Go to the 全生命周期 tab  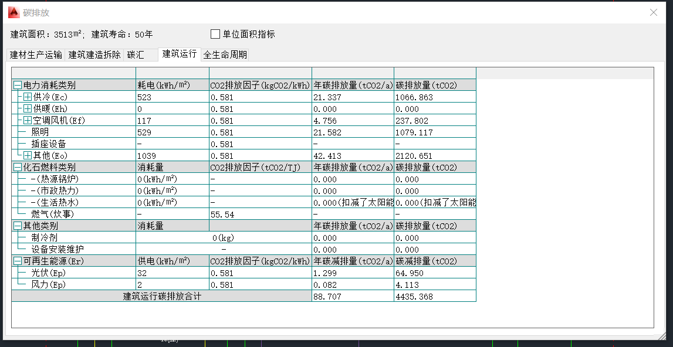pyautogui.click(x=225, y=55)
